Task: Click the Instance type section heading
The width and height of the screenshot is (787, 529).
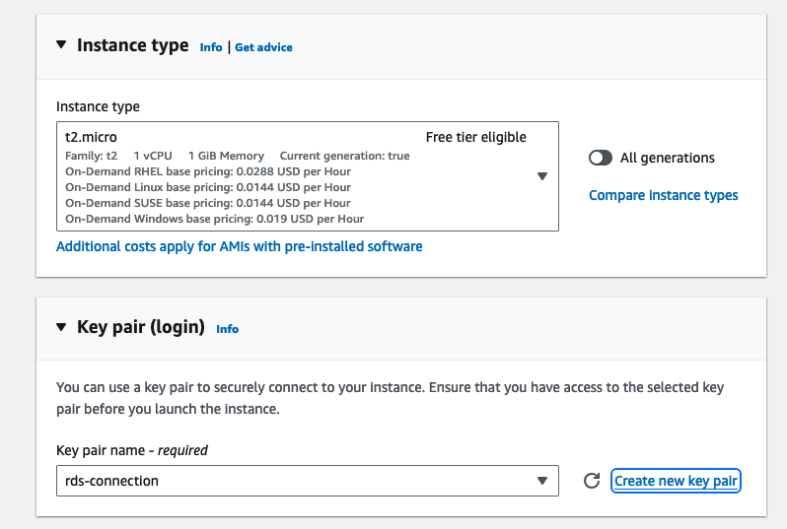Action: [132, 45]
